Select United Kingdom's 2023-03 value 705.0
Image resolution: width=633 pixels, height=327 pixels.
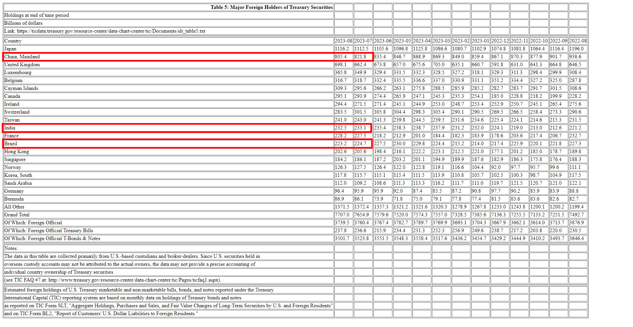(x=441, y=65)
